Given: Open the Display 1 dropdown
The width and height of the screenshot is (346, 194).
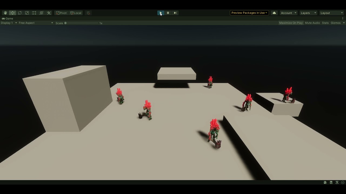Looking at the screenshot, I should tap(9, 23).
